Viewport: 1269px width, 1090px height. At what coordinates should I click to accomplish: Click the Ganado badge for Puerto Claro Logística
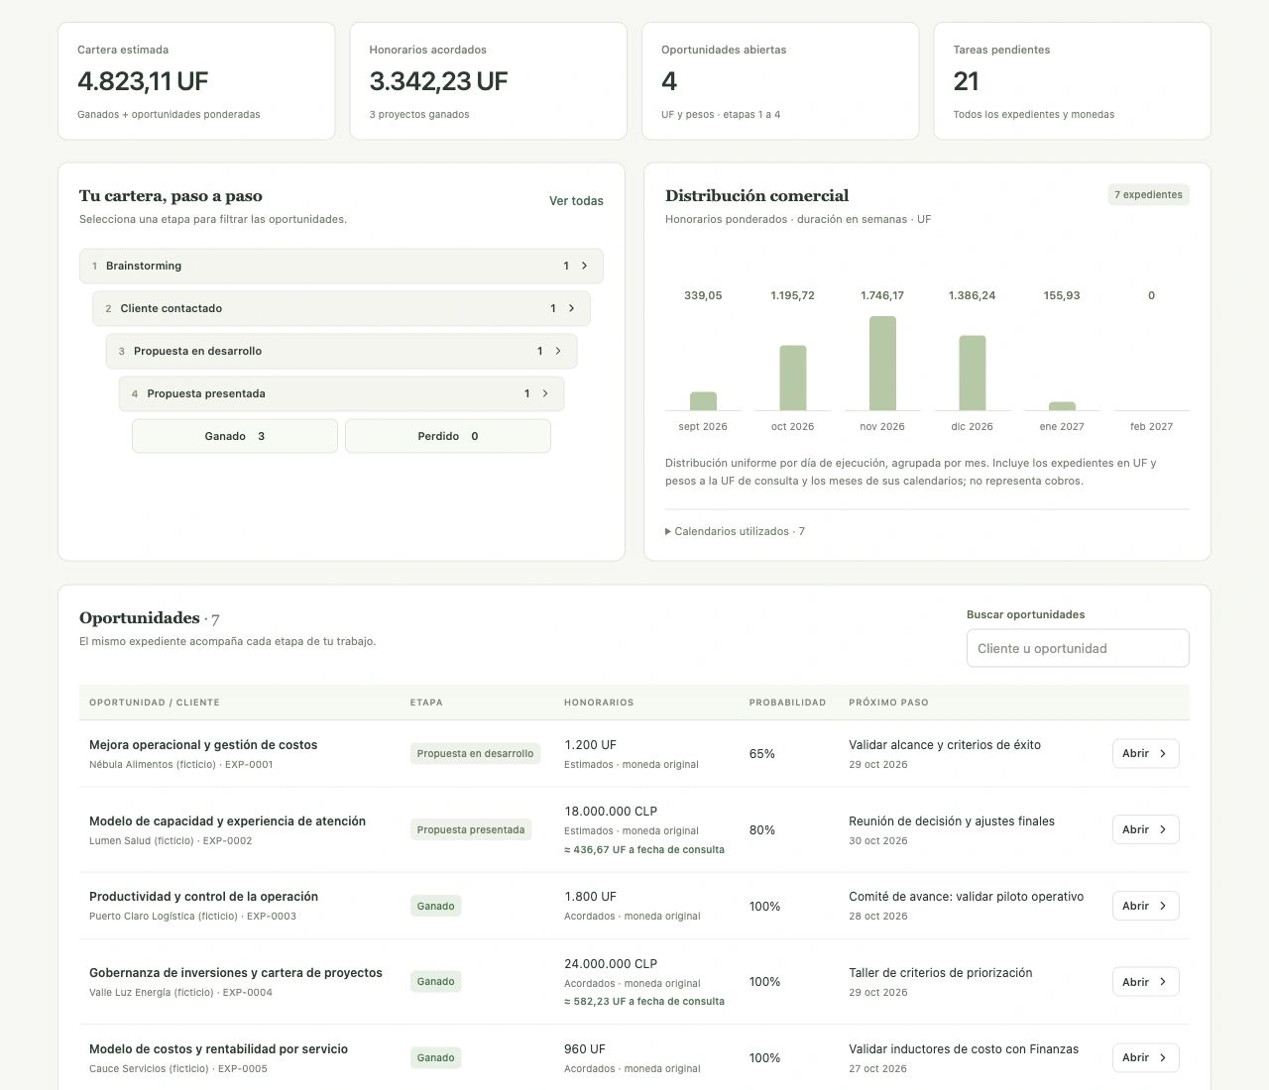(x=435, y=906)
